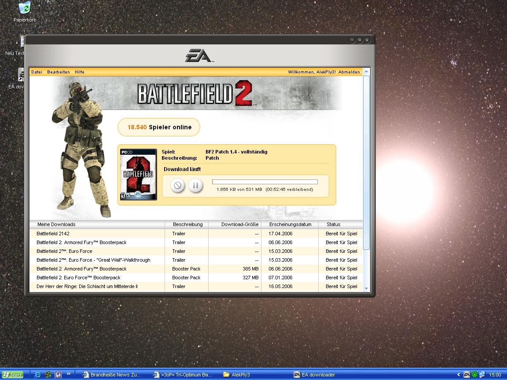Click the green ICQ tray icon
This screenshot has width=507, height=380.
[x=474, y=375]
